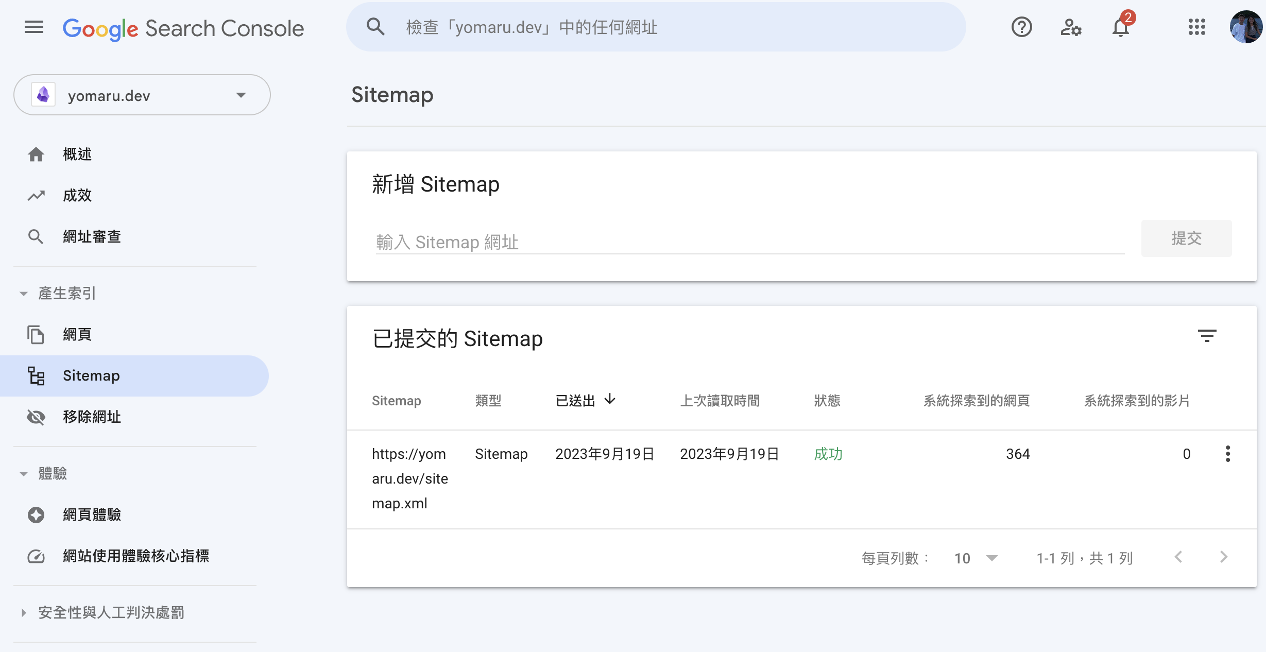
Task: Focus the 檢查 yomaru.dev URL search field
Action: click(657, 27)
